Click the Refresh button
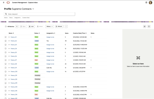Image resolution: width=154 pixels, height=99 pixels. (x=59, y=27)
